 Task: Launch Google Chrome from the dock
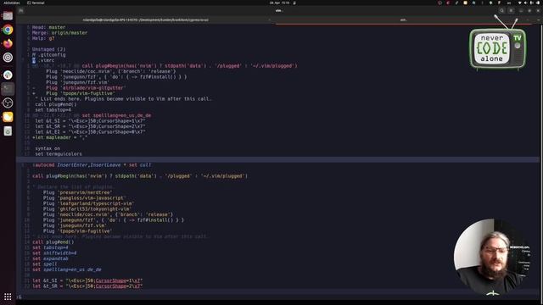pyautogui.click(x=8, y=30)
